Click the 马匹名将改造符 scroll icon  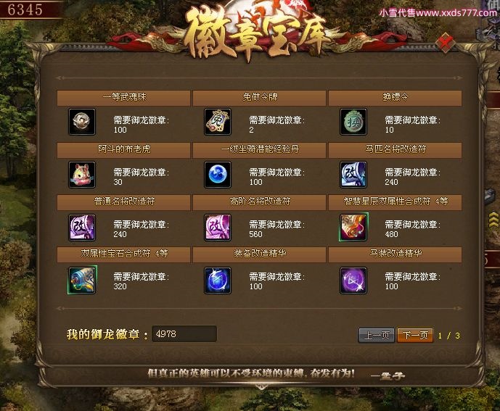(x=353, y=174)
